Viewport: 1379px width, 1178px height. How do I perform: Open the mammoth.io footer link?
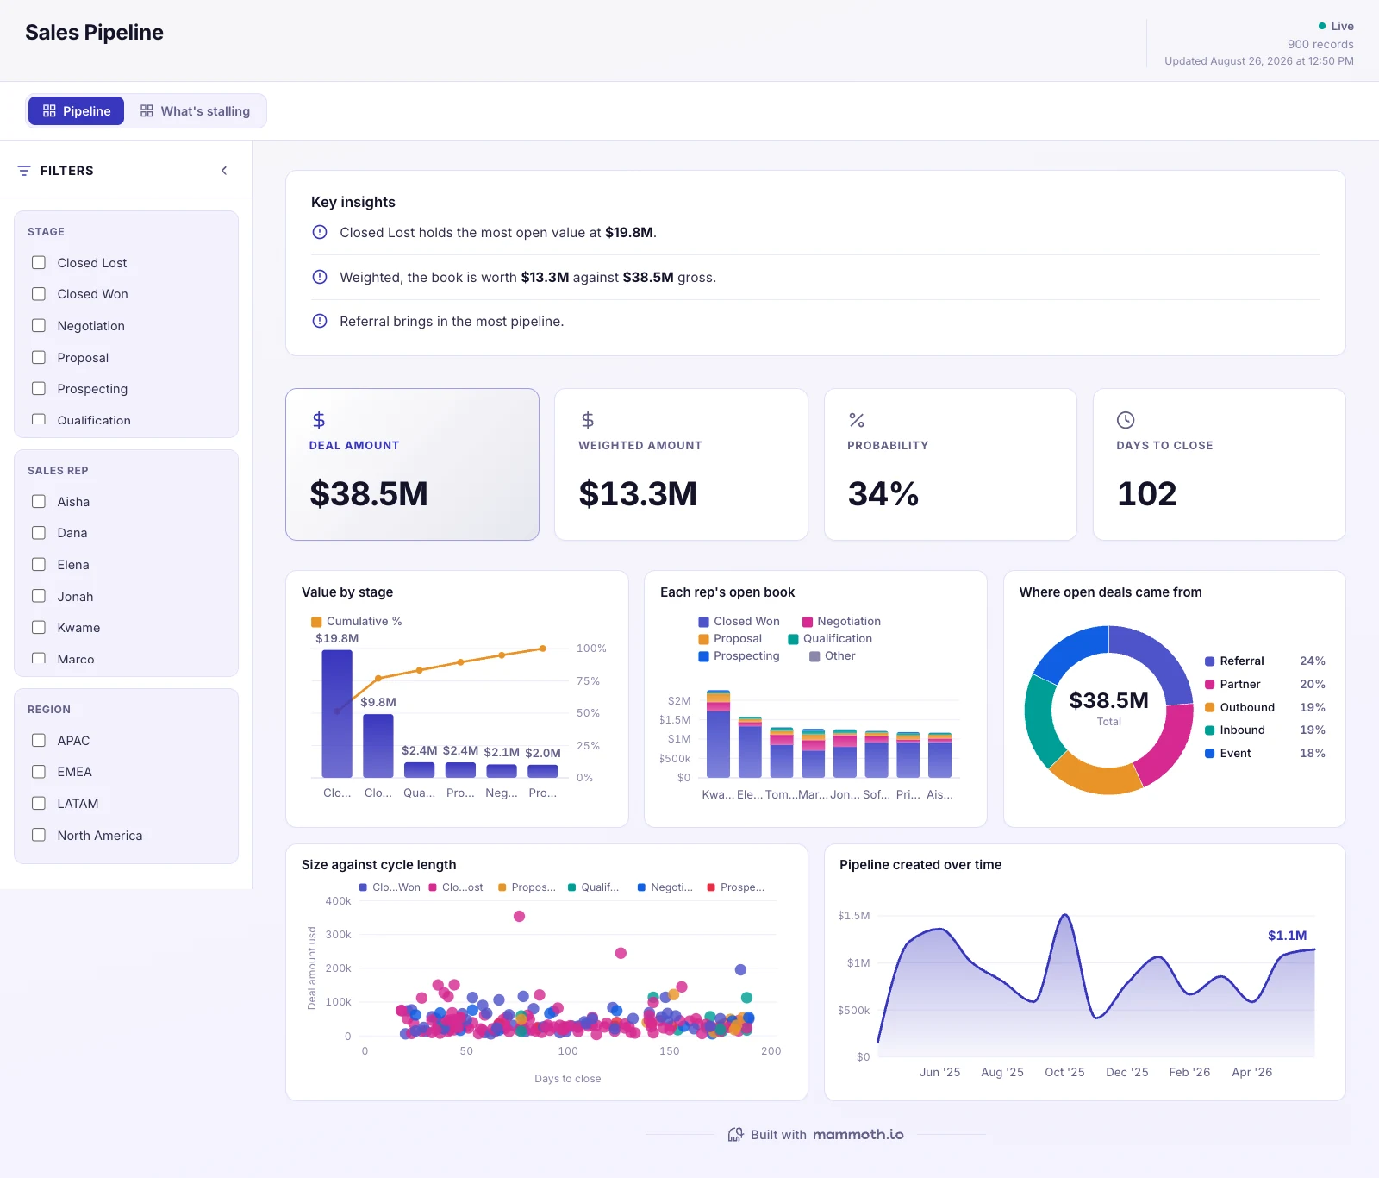pyautogui.click(x=858, y=1135)
